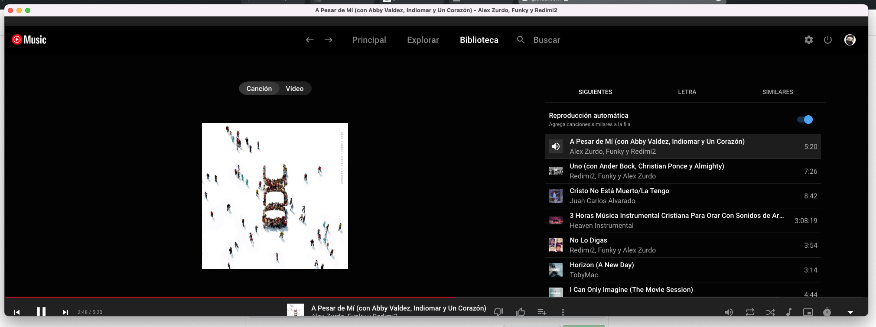The width and height of the screenshot is (876, 327).
Task: Click the '3:08:19' duration
Action: click(805, 220)
